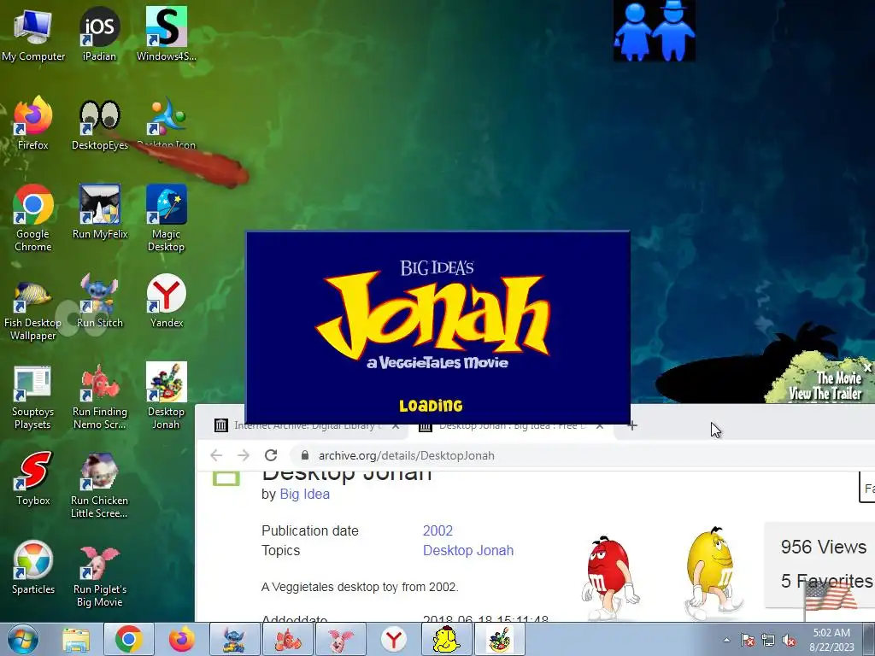Launch the Run Chicken Little shortcut
This screenshot has height=656, width=875.
pos(99,485)
